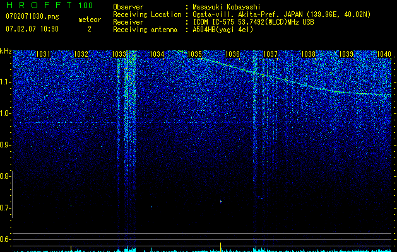
Task: Click the 1.0.0 version number
Action: point(86,6)
